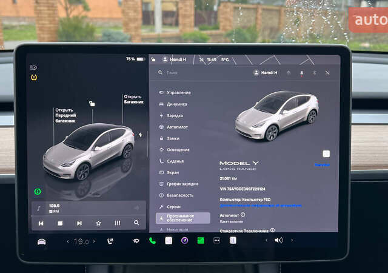The height and width of the screenshot is (273, 388).
Task: Tap info icon beside Стандартное Подключение
Action: (x=272, y=230)
